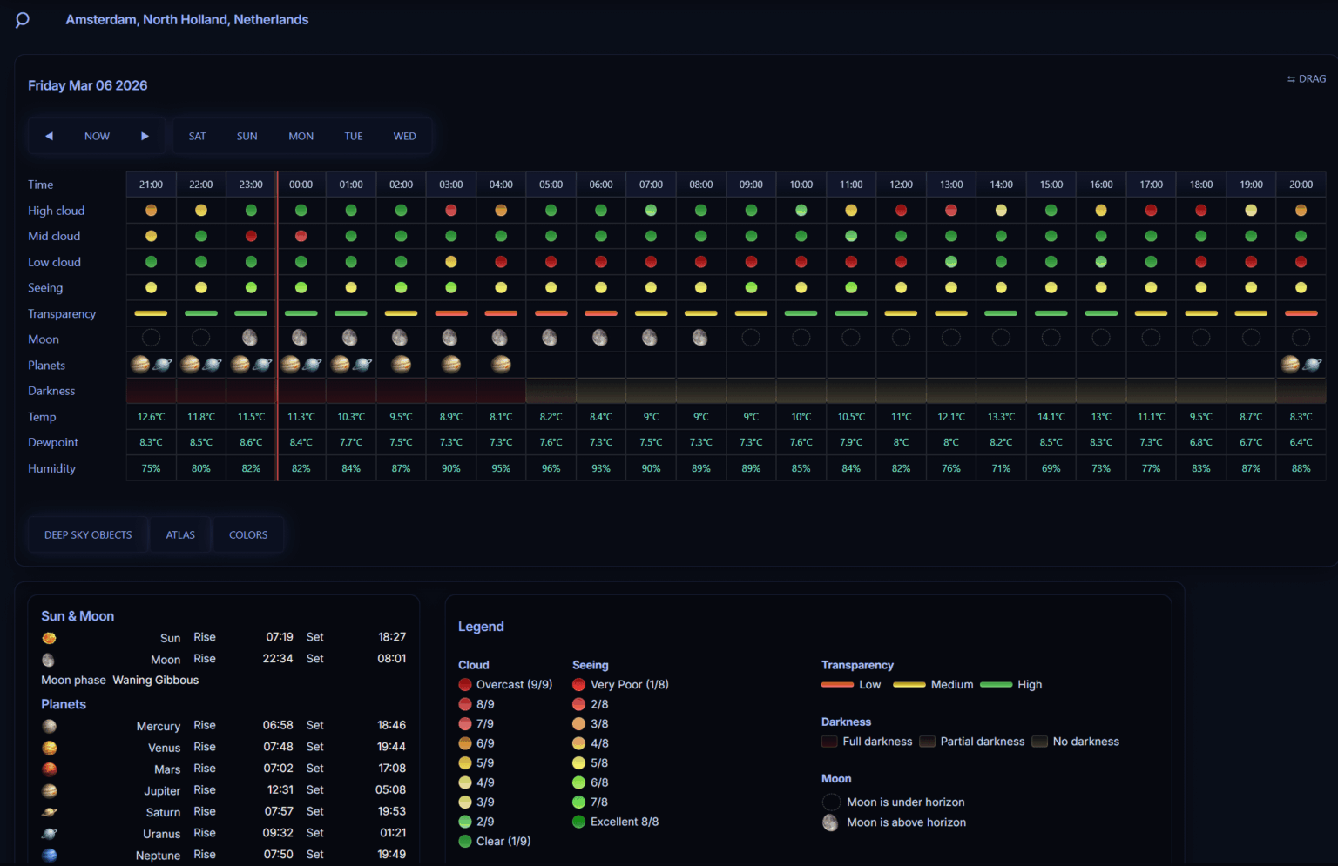Image resolution: width=1338 pixels, height=866 pixels.
Task: Click the Uranus icon beside its 09:32 rise
Action: click(49, 834)
